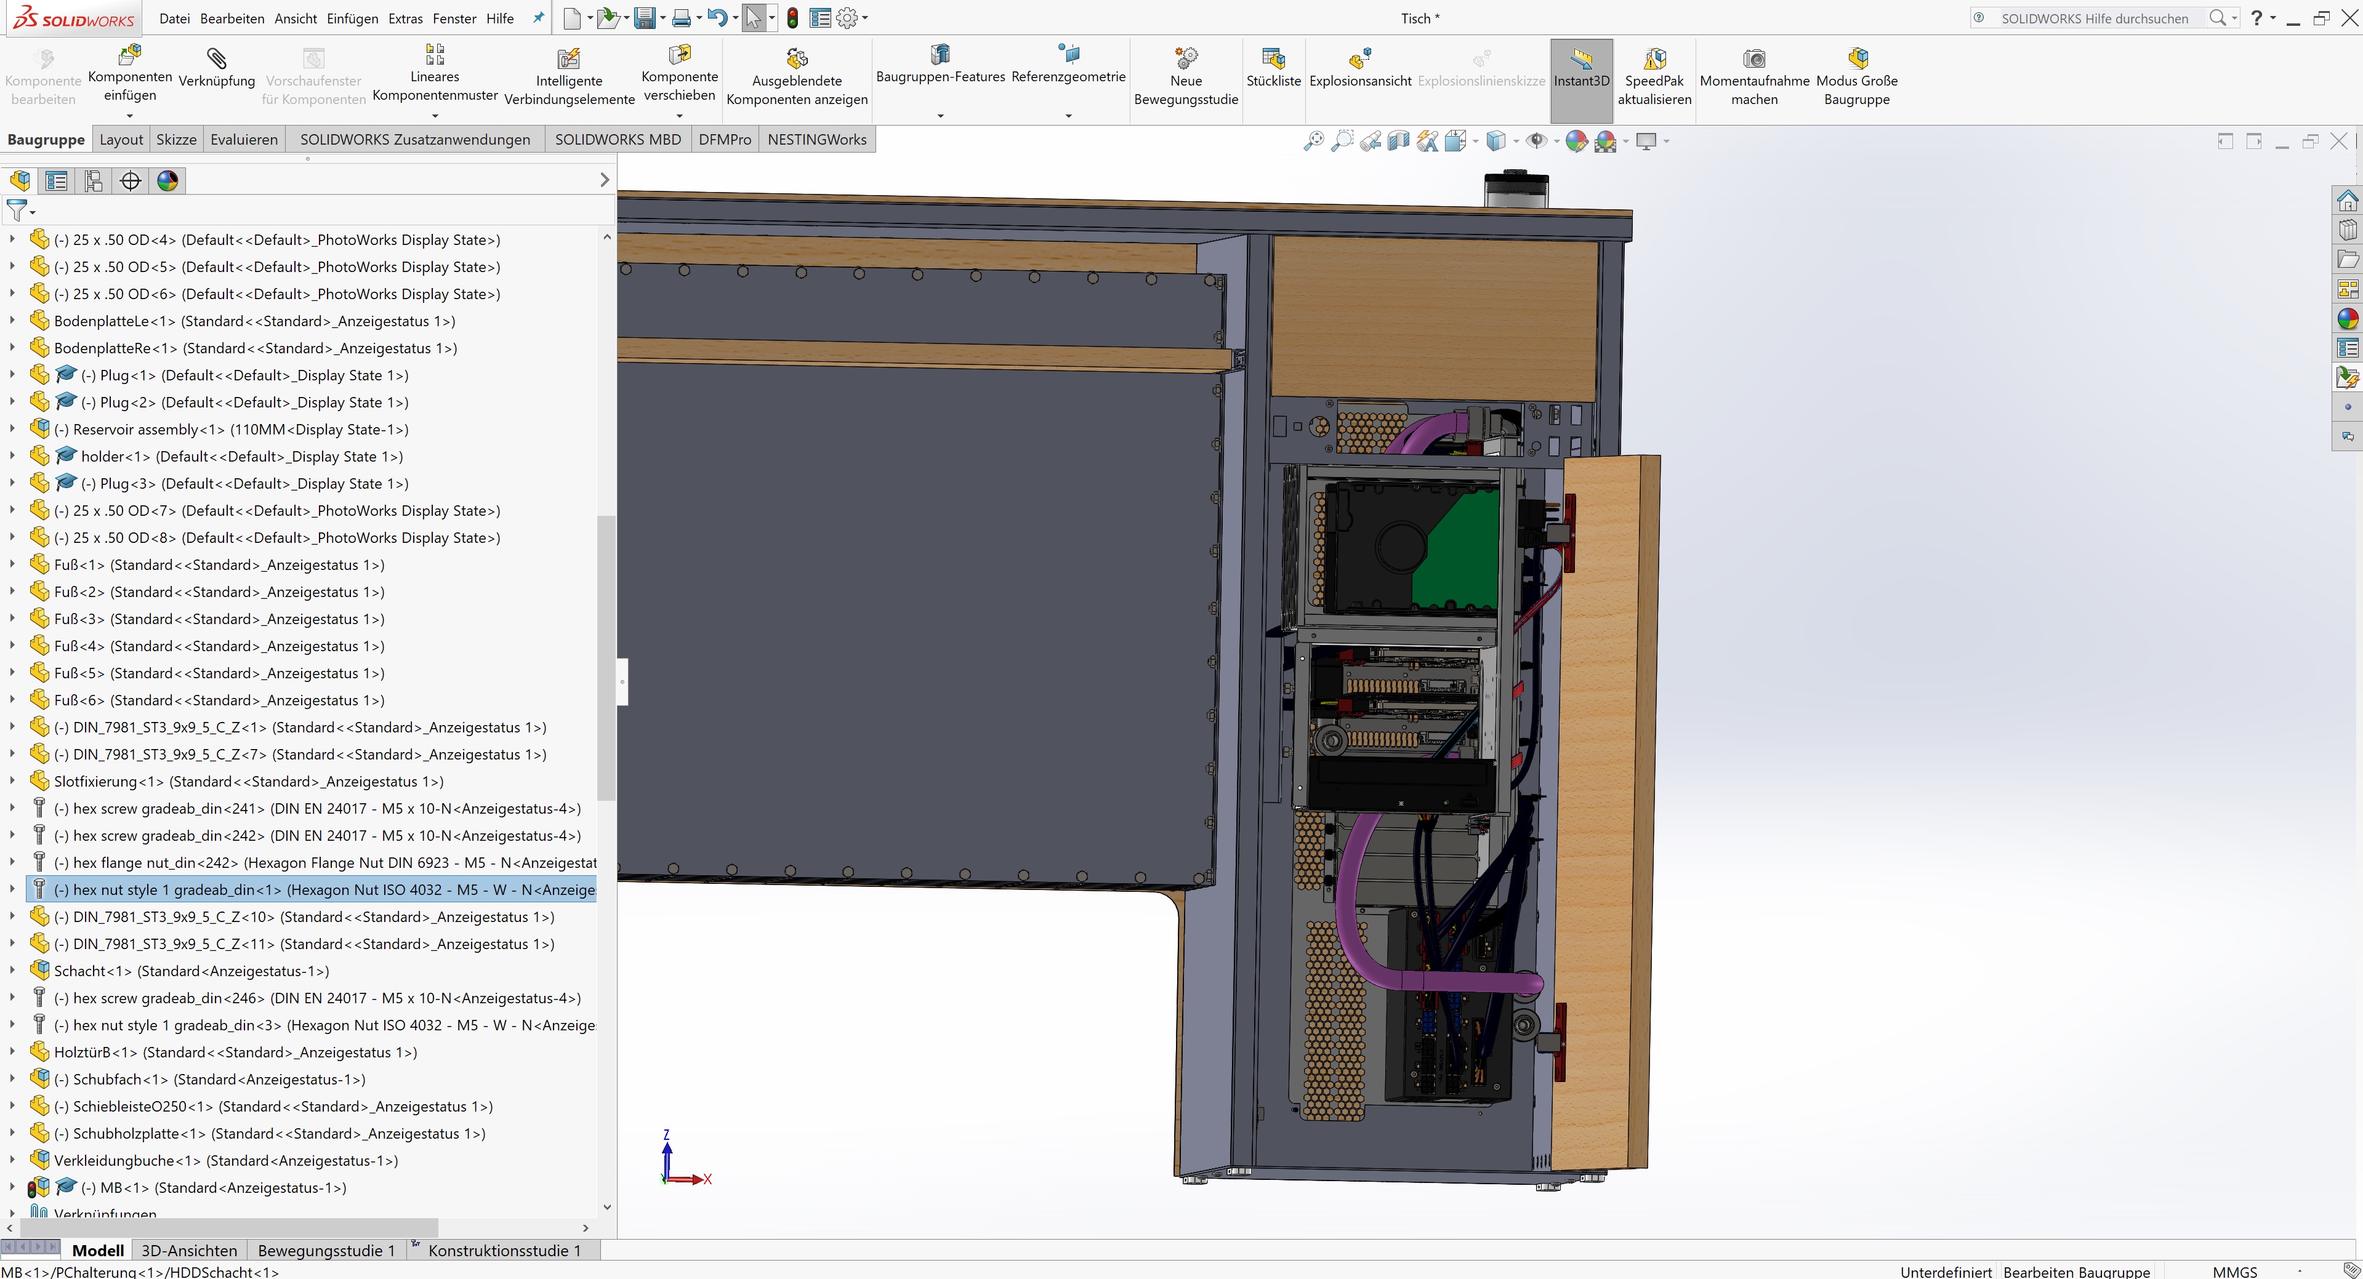
Task: Open Bewegungsstudie 1 bottom tab
Action: tap(326, 1251)
